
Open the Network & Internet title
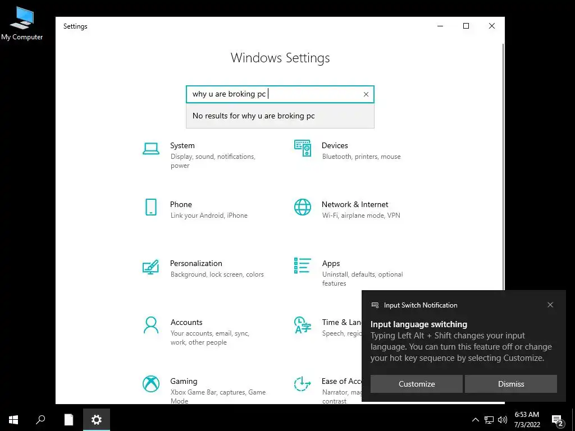(355, 204)
